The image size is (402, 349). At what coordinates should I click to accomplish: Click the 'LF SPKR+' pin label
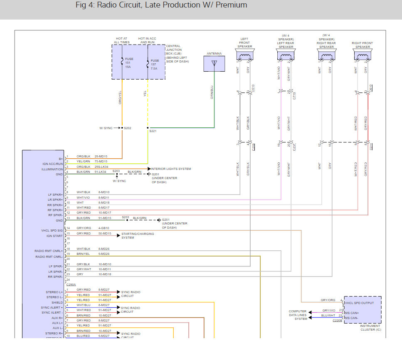(55, 194)
